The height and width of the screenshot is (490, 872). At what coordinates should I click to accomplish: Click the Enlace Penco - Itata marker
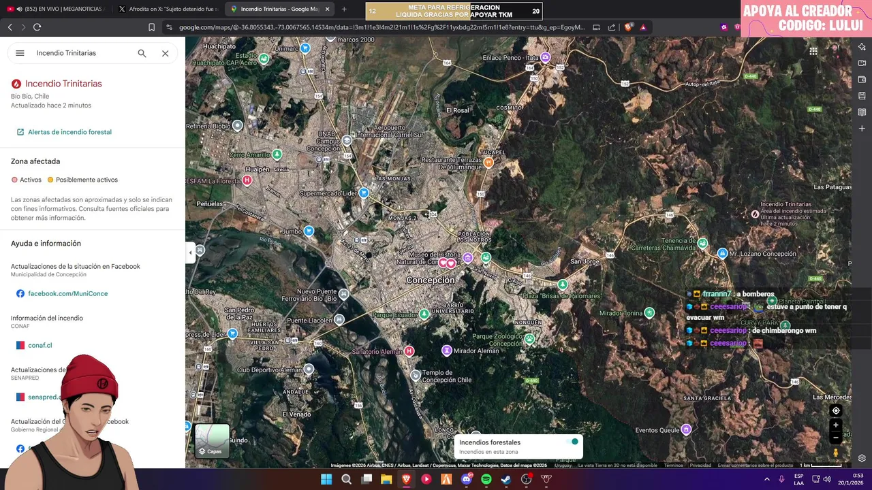[x=545, y=57]
